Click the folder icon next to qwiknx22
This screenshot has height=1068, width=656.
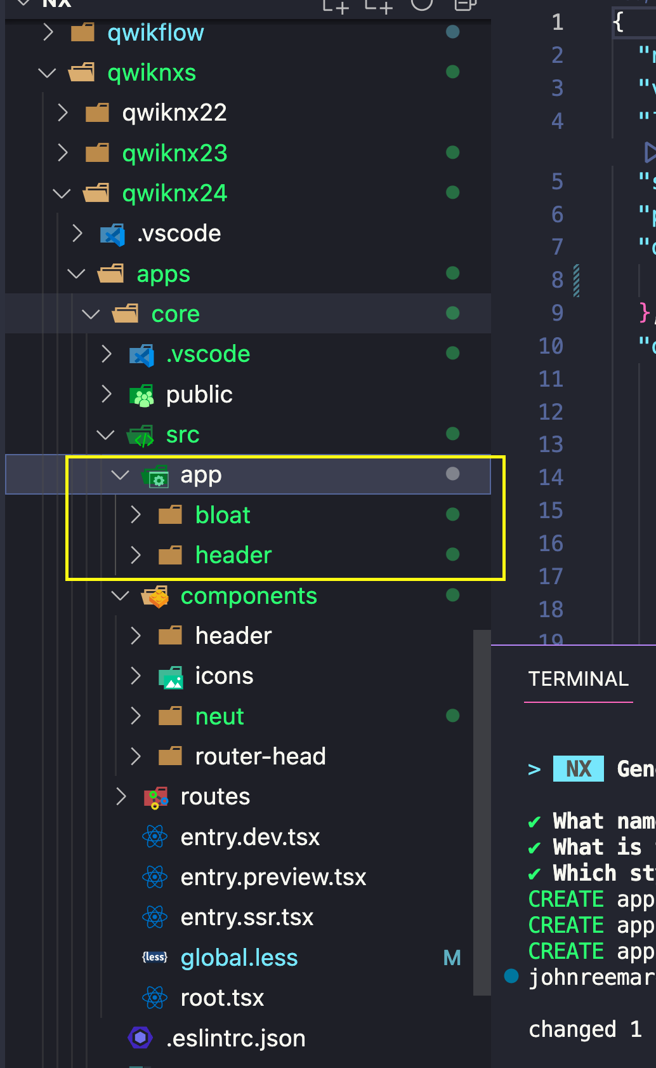pos(97,112)
